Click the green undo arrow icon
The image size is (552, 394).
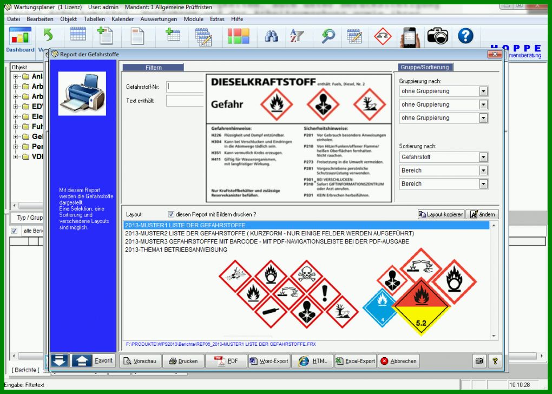[48, 35]
